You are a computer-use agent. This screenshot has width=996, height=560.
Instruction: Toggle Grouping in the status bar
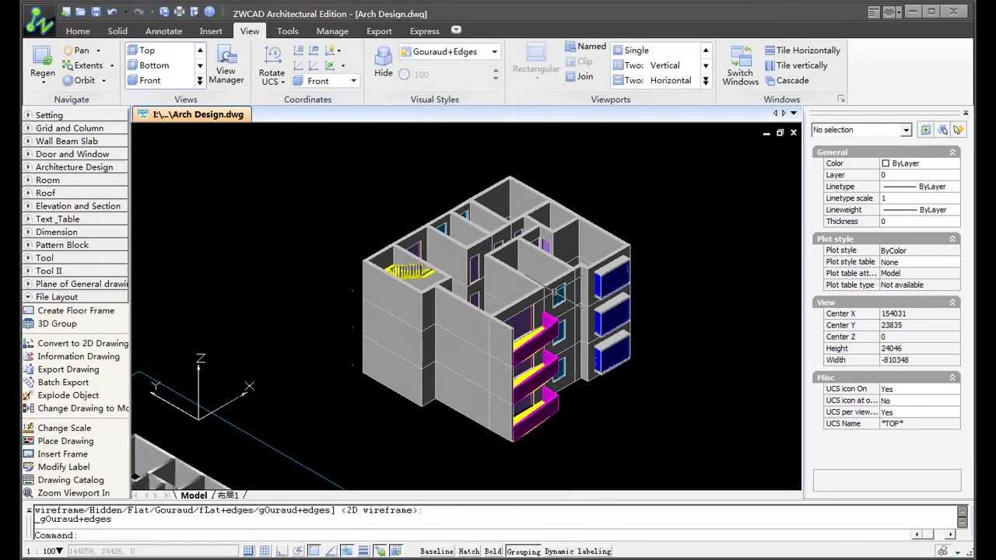tap(523, 551)
